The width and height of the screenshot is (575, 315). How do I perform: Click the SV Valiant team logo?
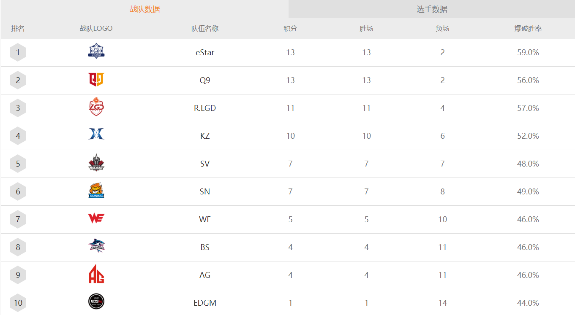click(96, 162)
